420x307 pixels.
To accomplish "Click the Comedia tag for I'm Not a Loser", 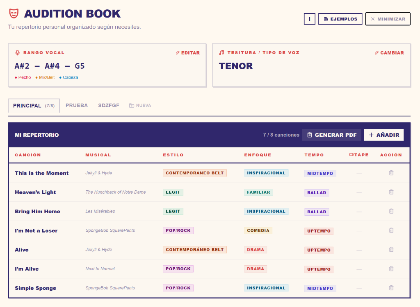I will (258, 230).
